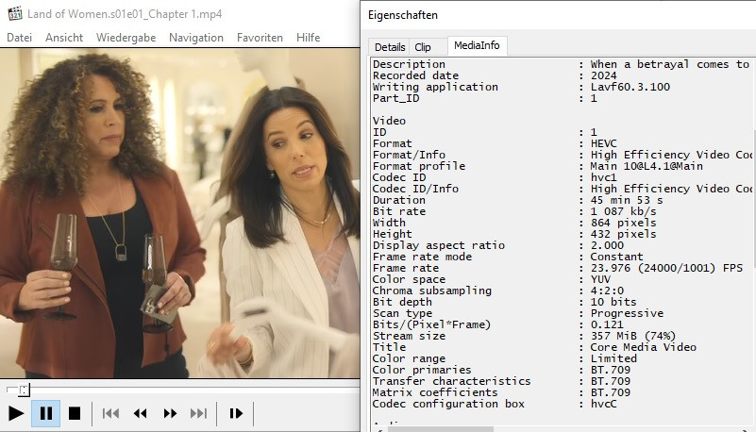The height and width of the screenshot is (432, 756).
Task: Select the MediaInfo tab
Action: click(x=477, y=45)
